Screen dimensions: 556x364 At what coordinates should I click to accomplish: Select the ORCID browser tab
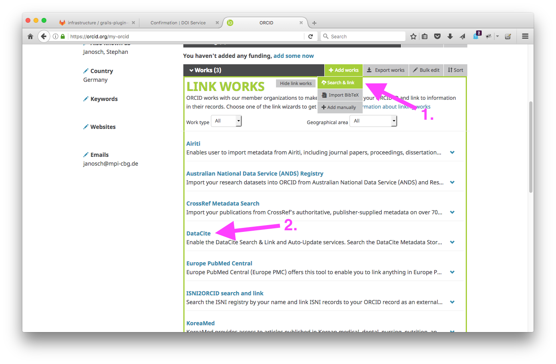(266, 23)
